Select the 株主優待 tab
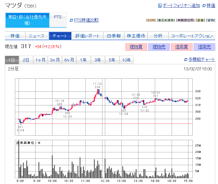Viewport: 218px width, 184px height. tap(136, 36)
